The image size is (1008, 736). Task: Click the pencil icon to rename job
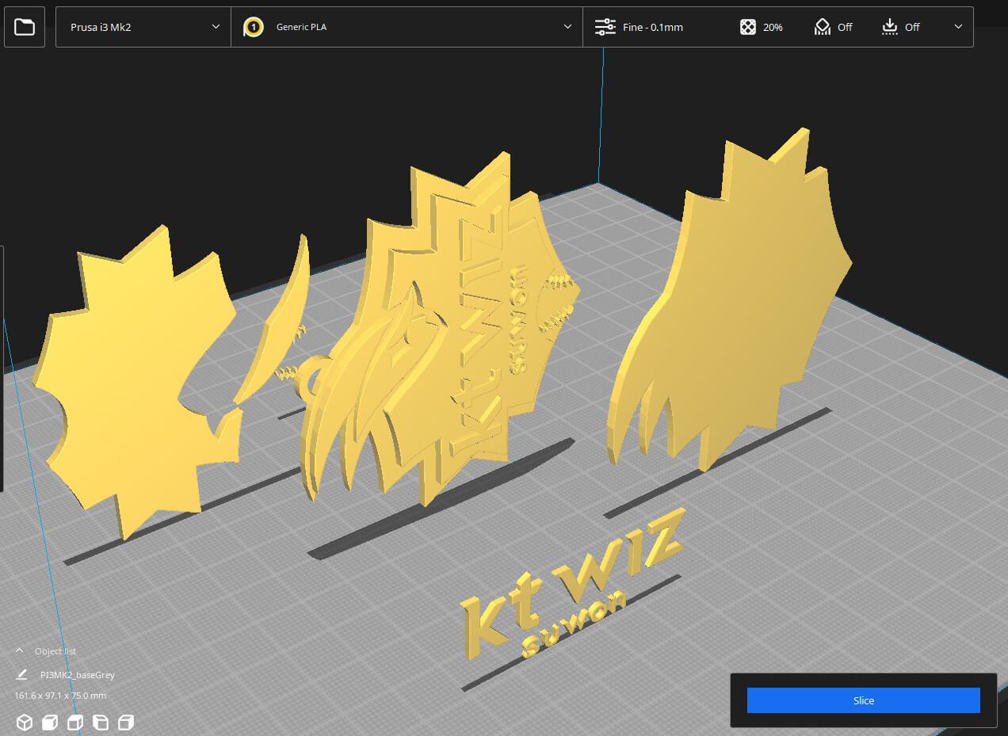21,675
